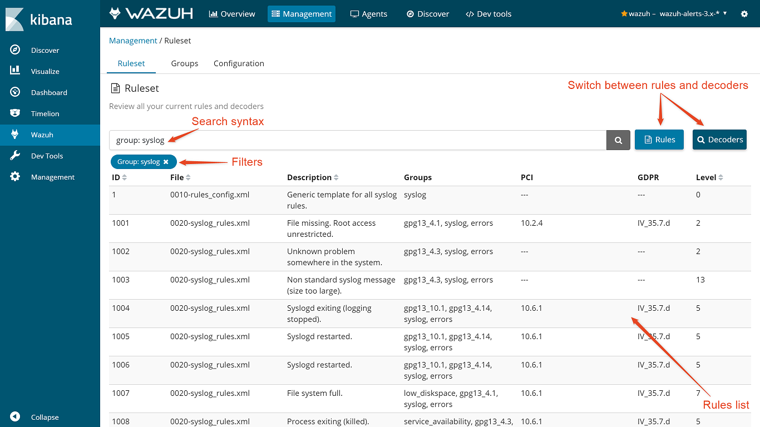Open Timelion mask icon
760x427 pixels.
pos(15,113)
